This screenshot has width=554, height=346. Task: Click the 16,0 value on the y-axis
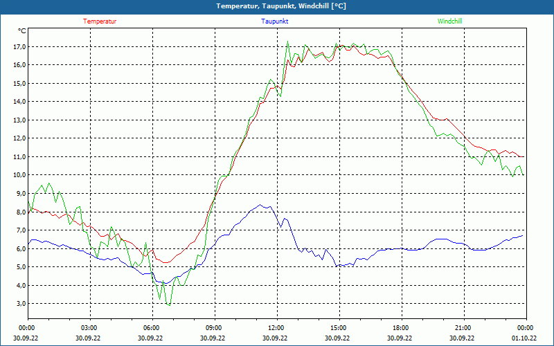point(19,65)
